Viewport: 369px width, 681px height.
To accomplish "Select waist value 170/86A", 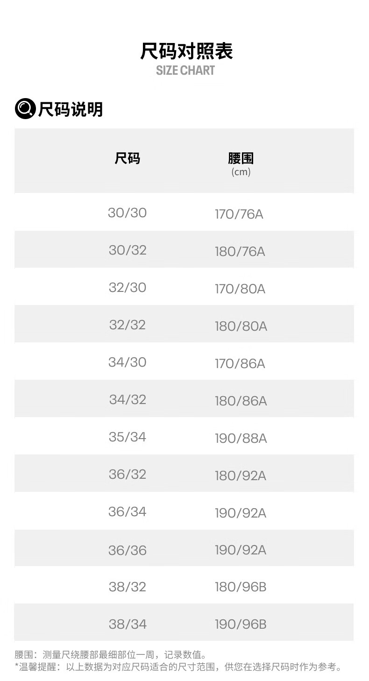I will click(x=240, y=364).
